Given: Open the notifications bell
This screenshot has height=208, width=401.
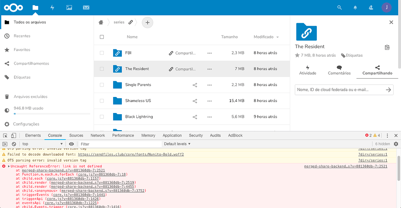Looking at the screenshot, I should tap(355, 8).
